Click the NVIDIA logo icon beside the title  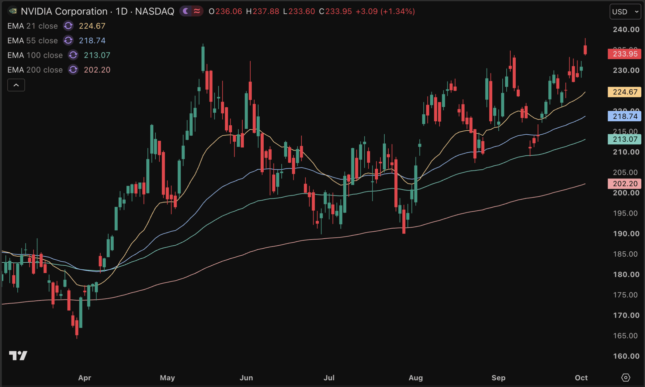coord(13,11)
